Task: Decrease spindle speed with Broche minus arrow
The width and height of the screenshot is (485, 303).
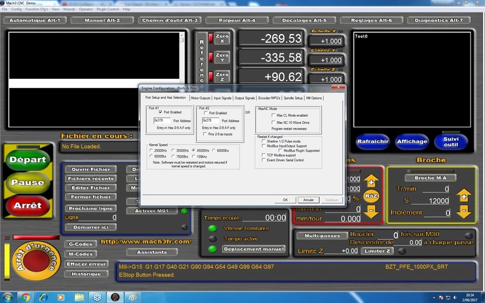Action: (464, 211)
